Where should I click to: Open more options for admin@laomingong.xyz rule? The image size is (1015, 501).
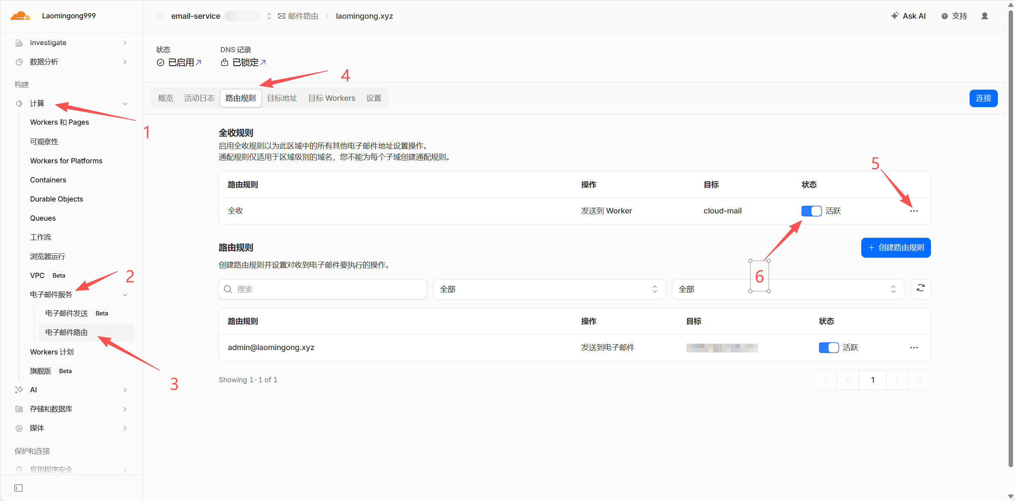(x=914, y=348)
